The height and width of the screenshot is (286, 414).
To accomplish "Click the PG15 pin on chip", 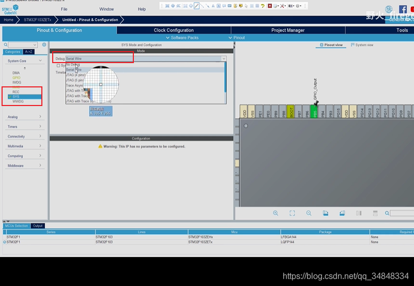I will 338,111.
